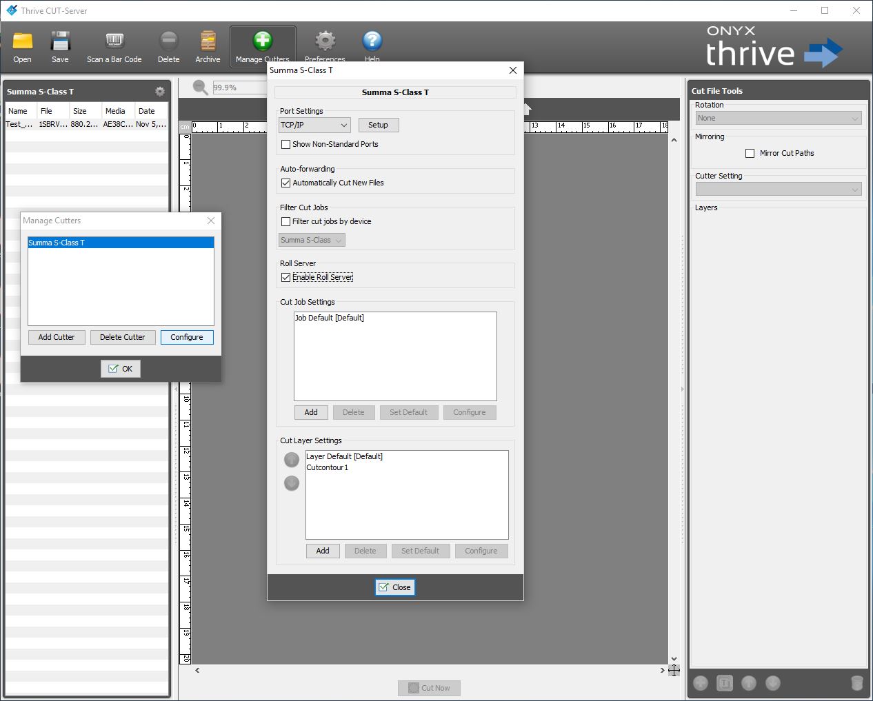The width and height of the screenshot is (873, 701).
Task: Close the Summa S-Class T dialog with X
Action: (512, 70)
